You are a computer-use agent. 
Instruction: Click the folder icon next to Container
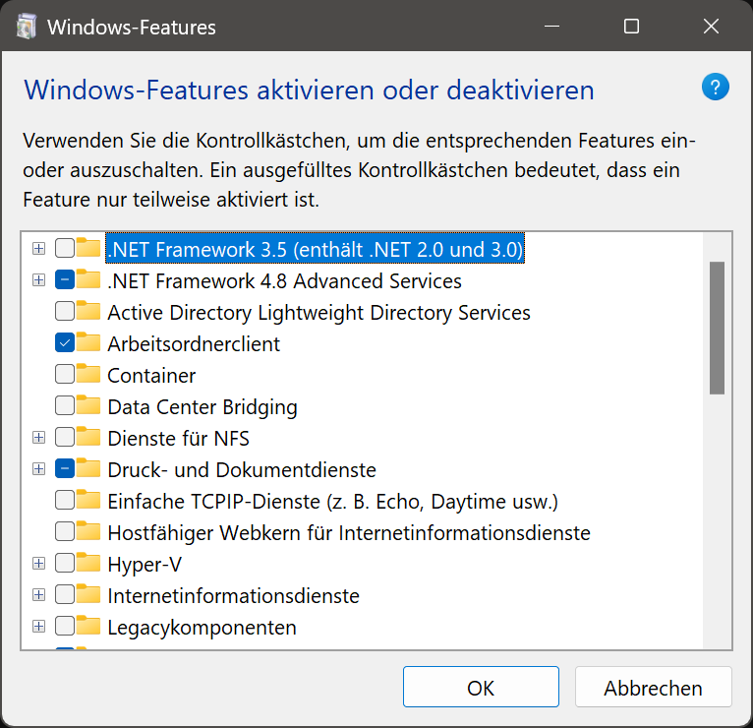coord(89,375)
